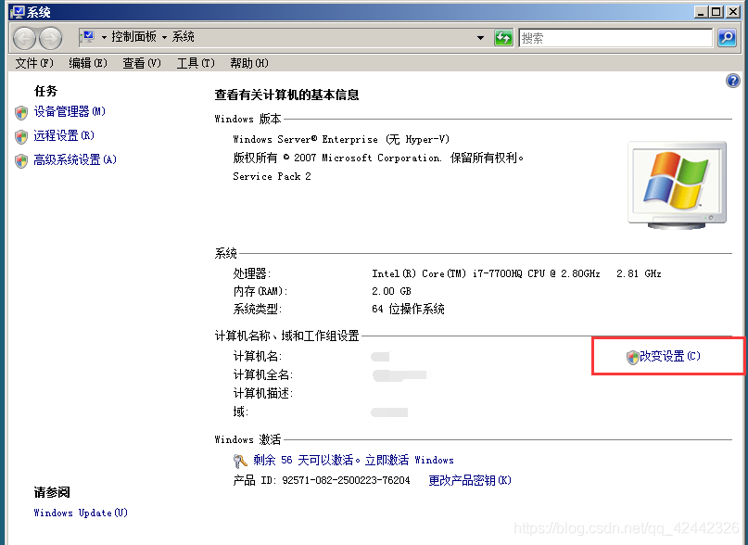The height and width of the screenshot is (545, 748).
Task: Open the blue Help question icon
Action: pyautogui.click(x=733, y=81)
